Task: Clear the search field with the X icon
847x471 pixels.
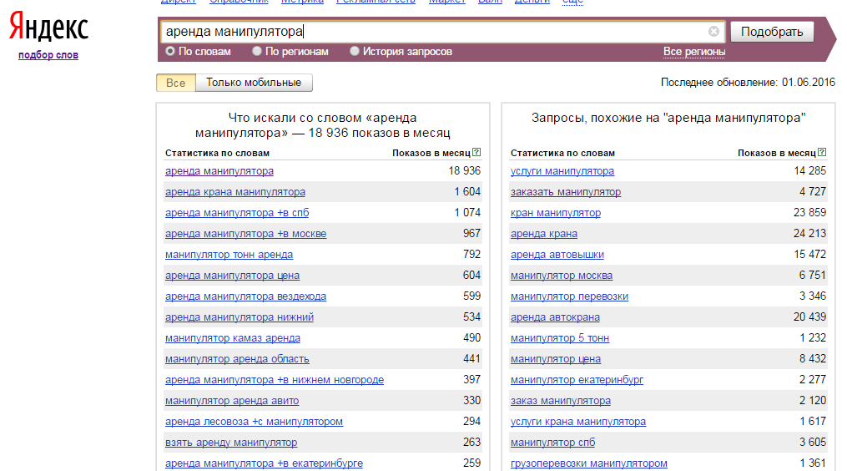Action: (713, 32)
